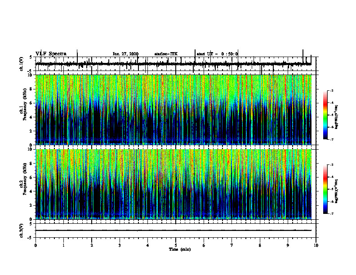
Task: Click the date label 'Jan. 27, 2020'
Action: click(x=125, y=54)
